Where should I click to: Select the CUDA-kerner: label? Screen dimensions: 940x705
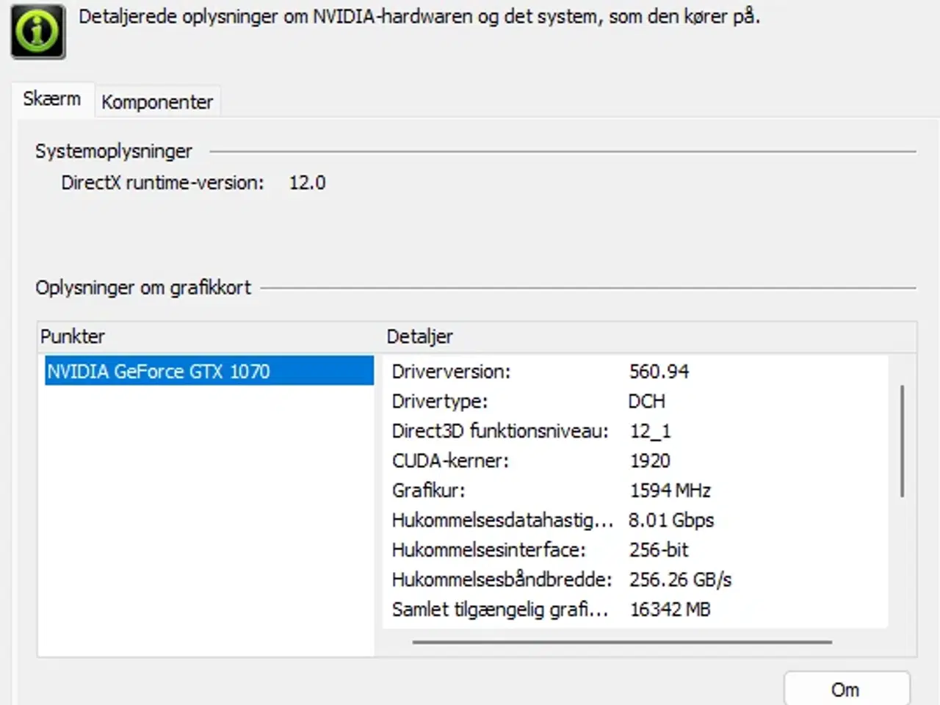click(x=450, y=460)
